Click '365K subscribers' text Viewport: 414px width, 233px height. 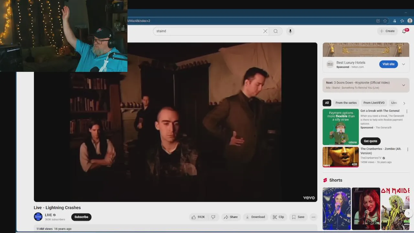55,219
